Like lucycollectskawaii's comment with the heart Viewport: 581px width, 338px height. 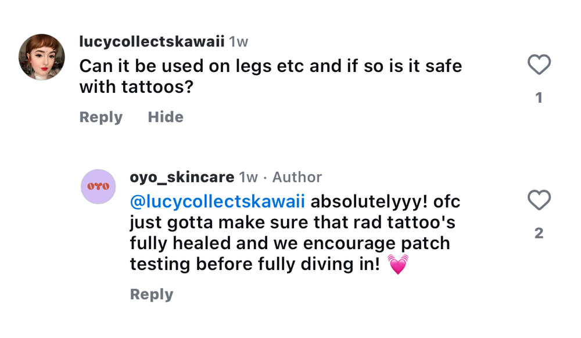[x=539, y=64]
